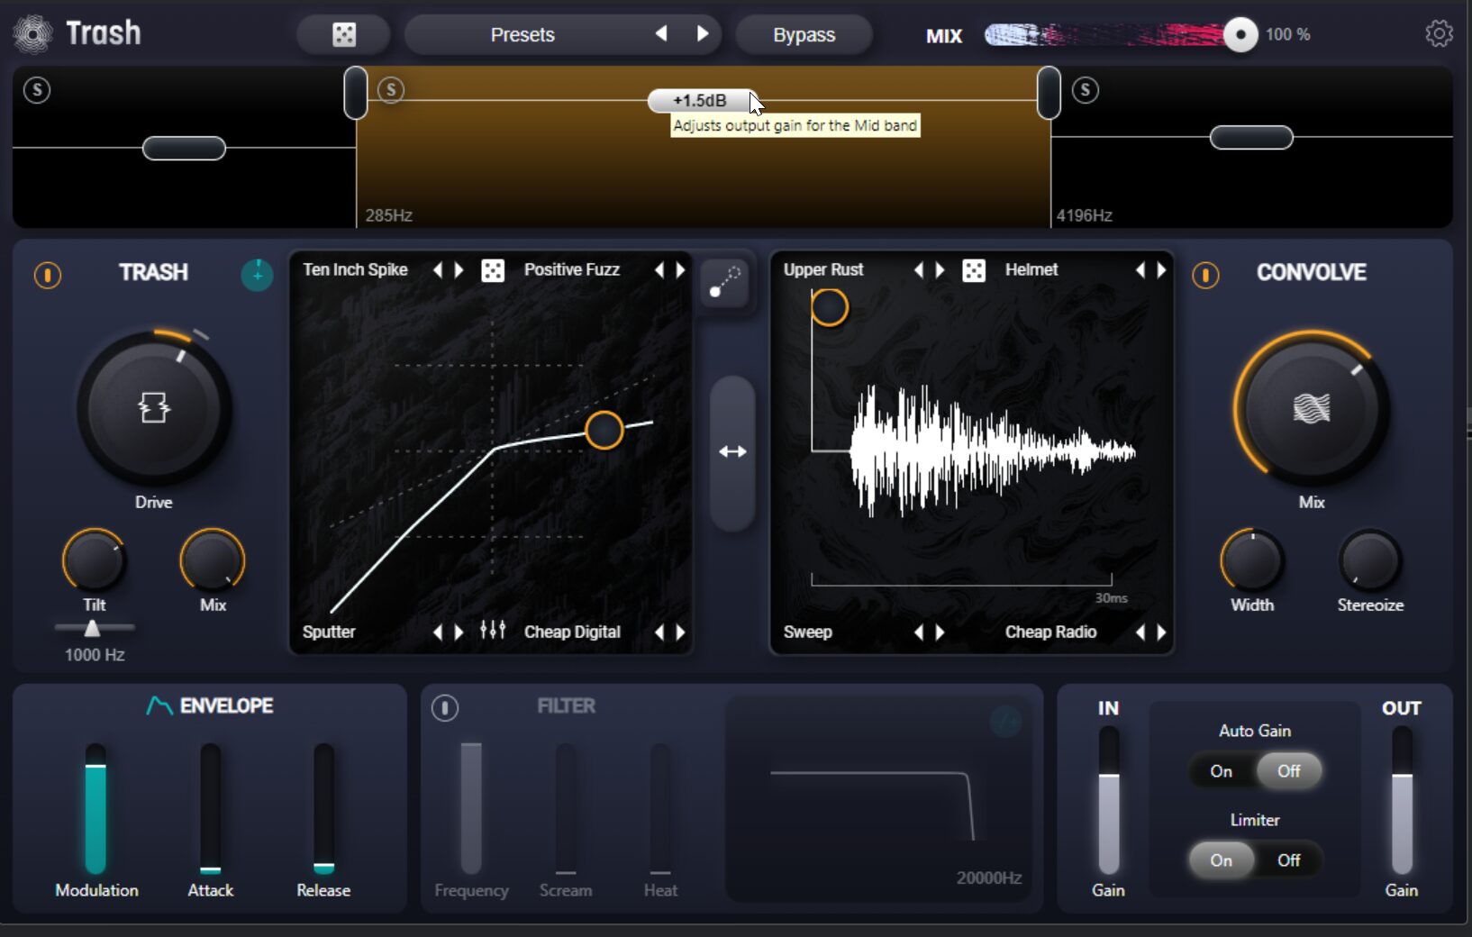Solo the low band
Image resolution: width=1472 pixels, height=937 pixels.
(37, 90)
